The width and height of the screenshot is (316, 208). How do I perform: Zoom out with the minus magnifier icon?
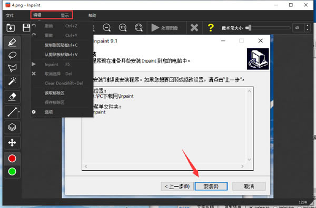pyautogui.click(x=106, y=27)
